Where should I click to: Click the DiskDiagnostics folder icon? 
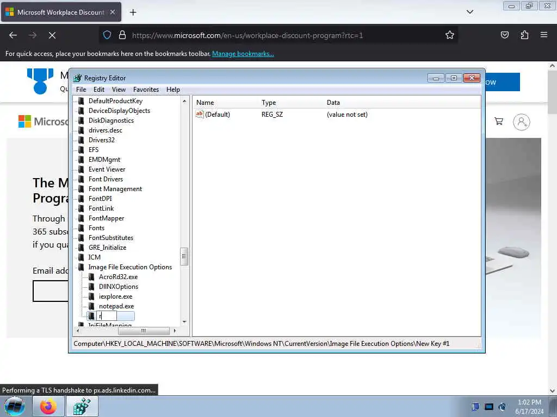click(82, 120)
